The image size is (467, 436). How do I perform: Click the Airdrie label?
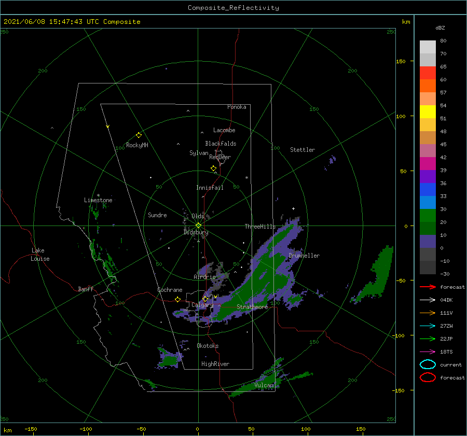pyautogui.click(x=204, y=277)
